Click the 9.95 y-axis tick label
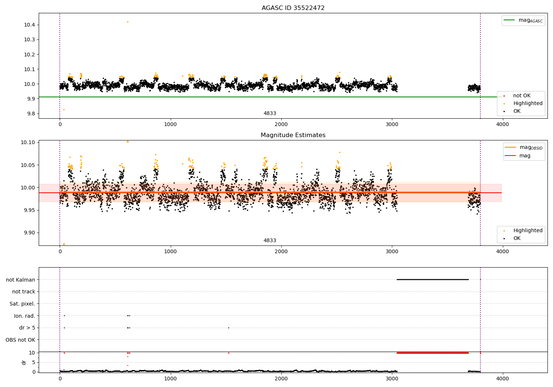Image resolution: width=553 pixels, height=387 pixels. [29, 210]
